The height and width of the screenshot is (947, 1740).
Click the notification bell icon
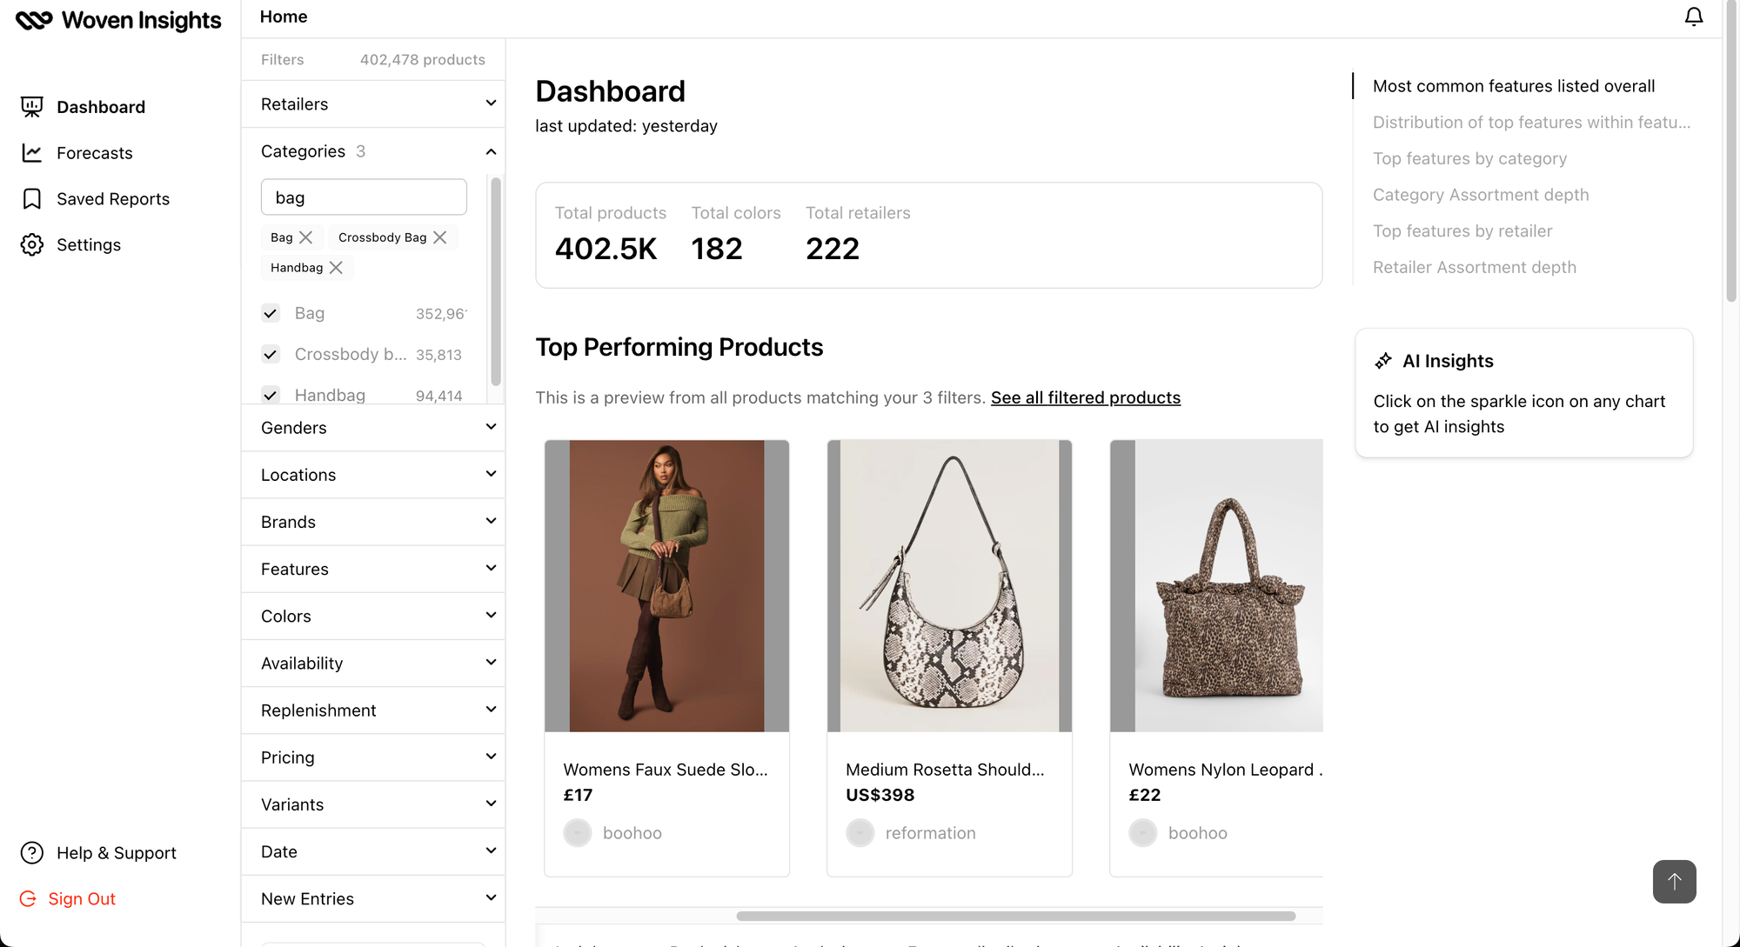pyautogui.click(x=1693, y=17)
